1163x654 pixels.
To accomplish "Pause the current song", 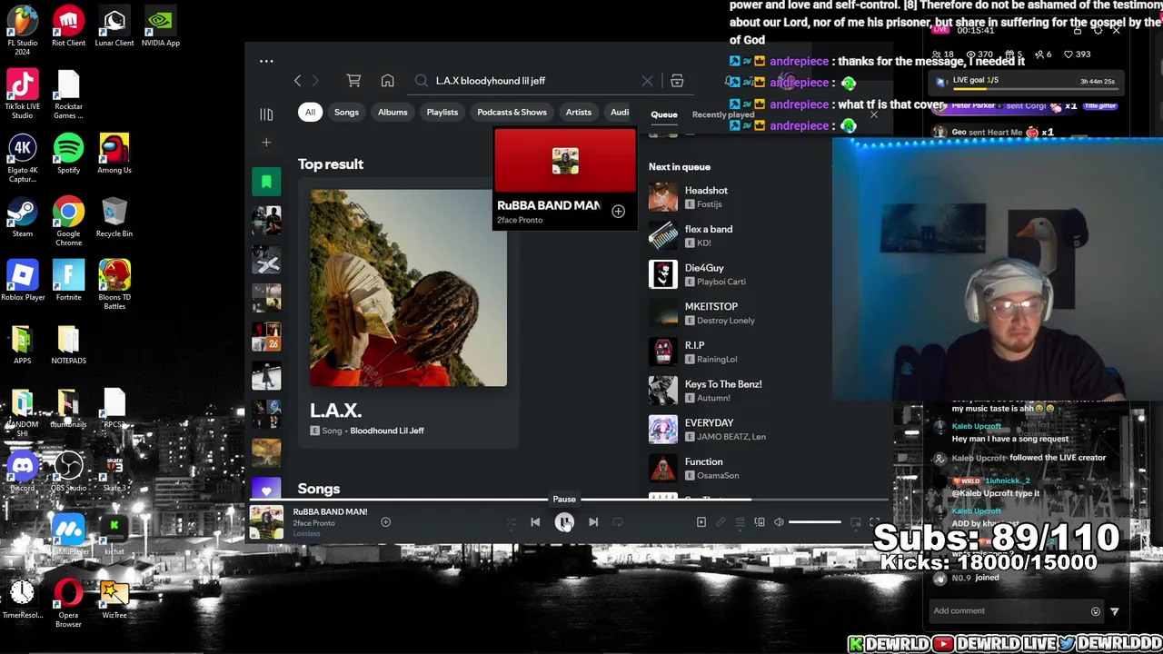I will coord(564,522).
